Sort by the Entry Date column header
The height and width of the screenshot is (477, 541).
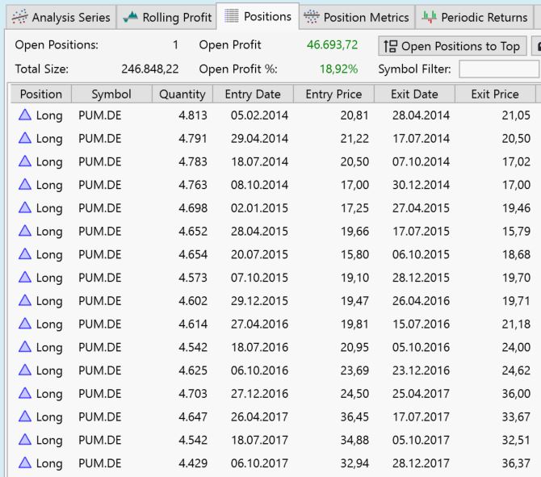click(x=253, y=94)
